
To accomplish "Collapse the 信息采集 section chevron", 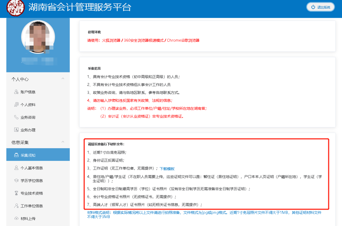I will [x=63, y=141].
